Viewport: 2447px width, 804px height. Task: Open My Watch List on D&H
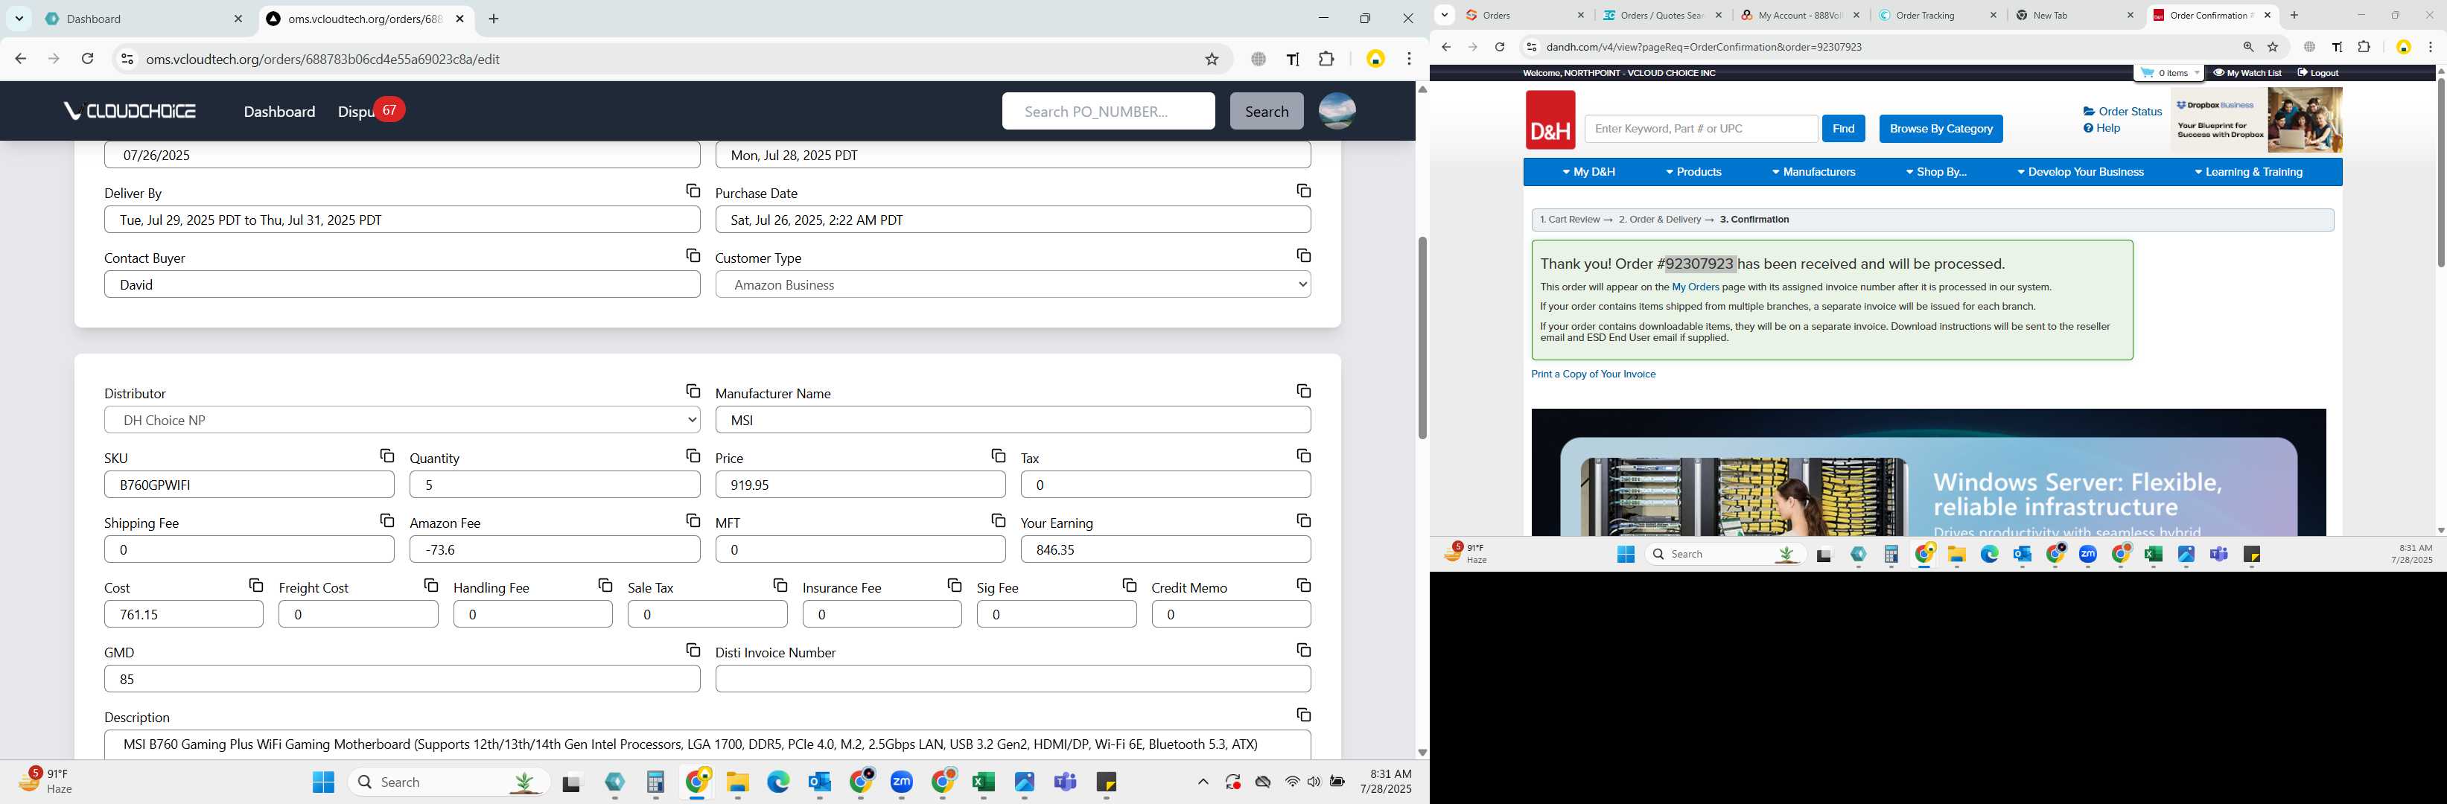[x=2247, y=73]
